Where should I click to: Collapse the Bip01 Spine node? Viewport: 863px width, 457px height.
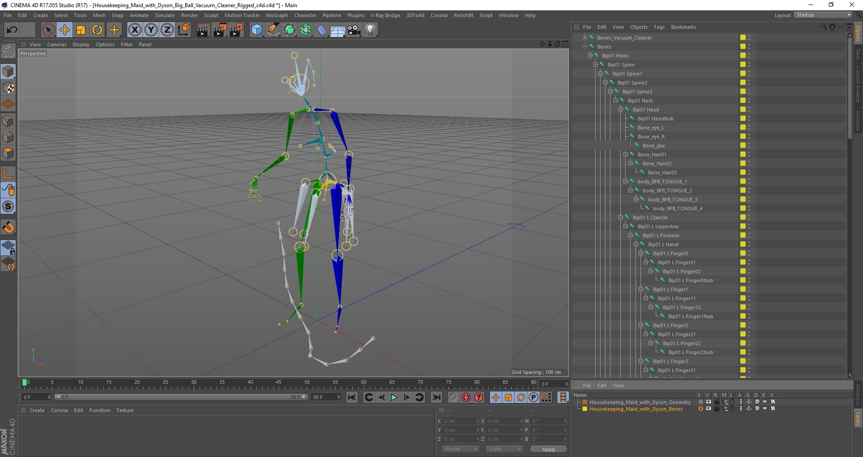coord(595,64)
